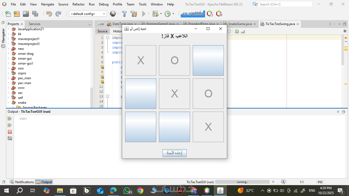Switch to the Services tab
This screenshot has width=349, height=196.
(x=34, y=24)
